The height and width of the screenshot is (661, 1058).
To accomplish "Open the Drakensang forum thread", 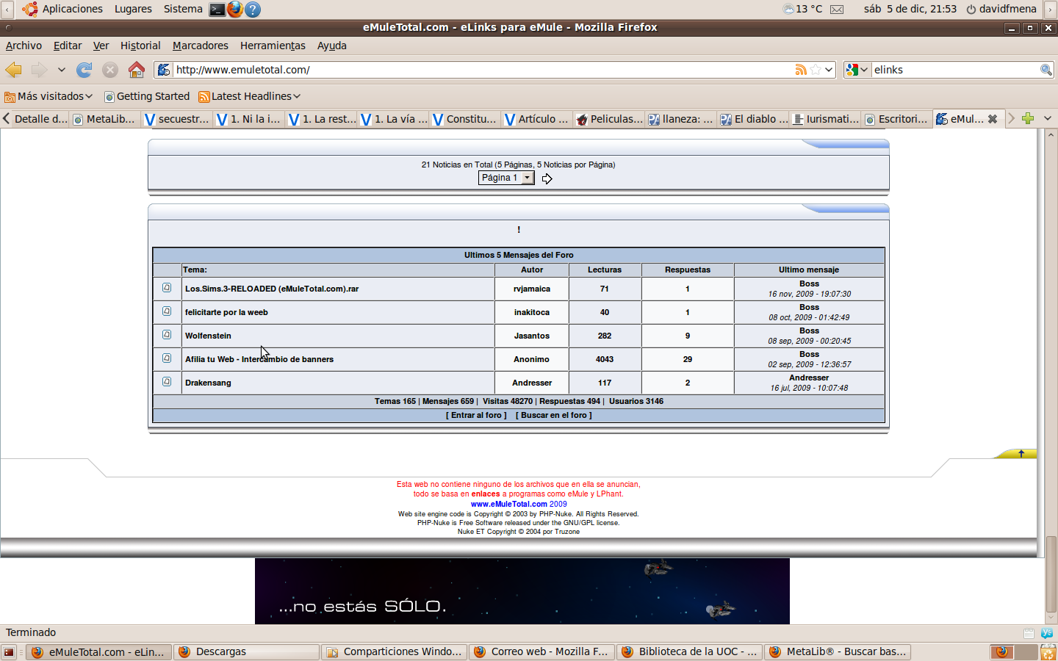I will pos(208,383).
